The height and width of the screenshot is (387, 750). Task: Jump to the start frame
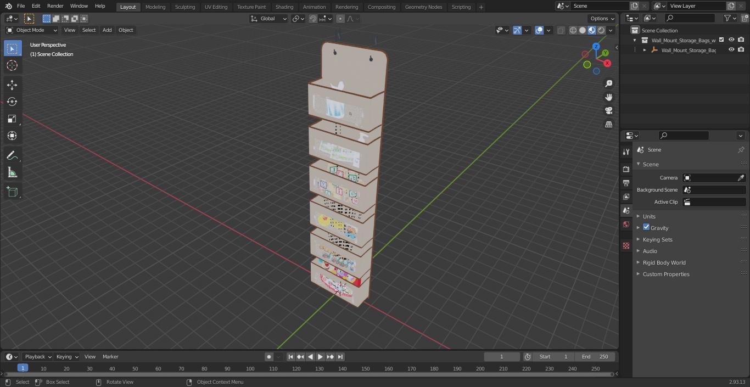[290, 357]
